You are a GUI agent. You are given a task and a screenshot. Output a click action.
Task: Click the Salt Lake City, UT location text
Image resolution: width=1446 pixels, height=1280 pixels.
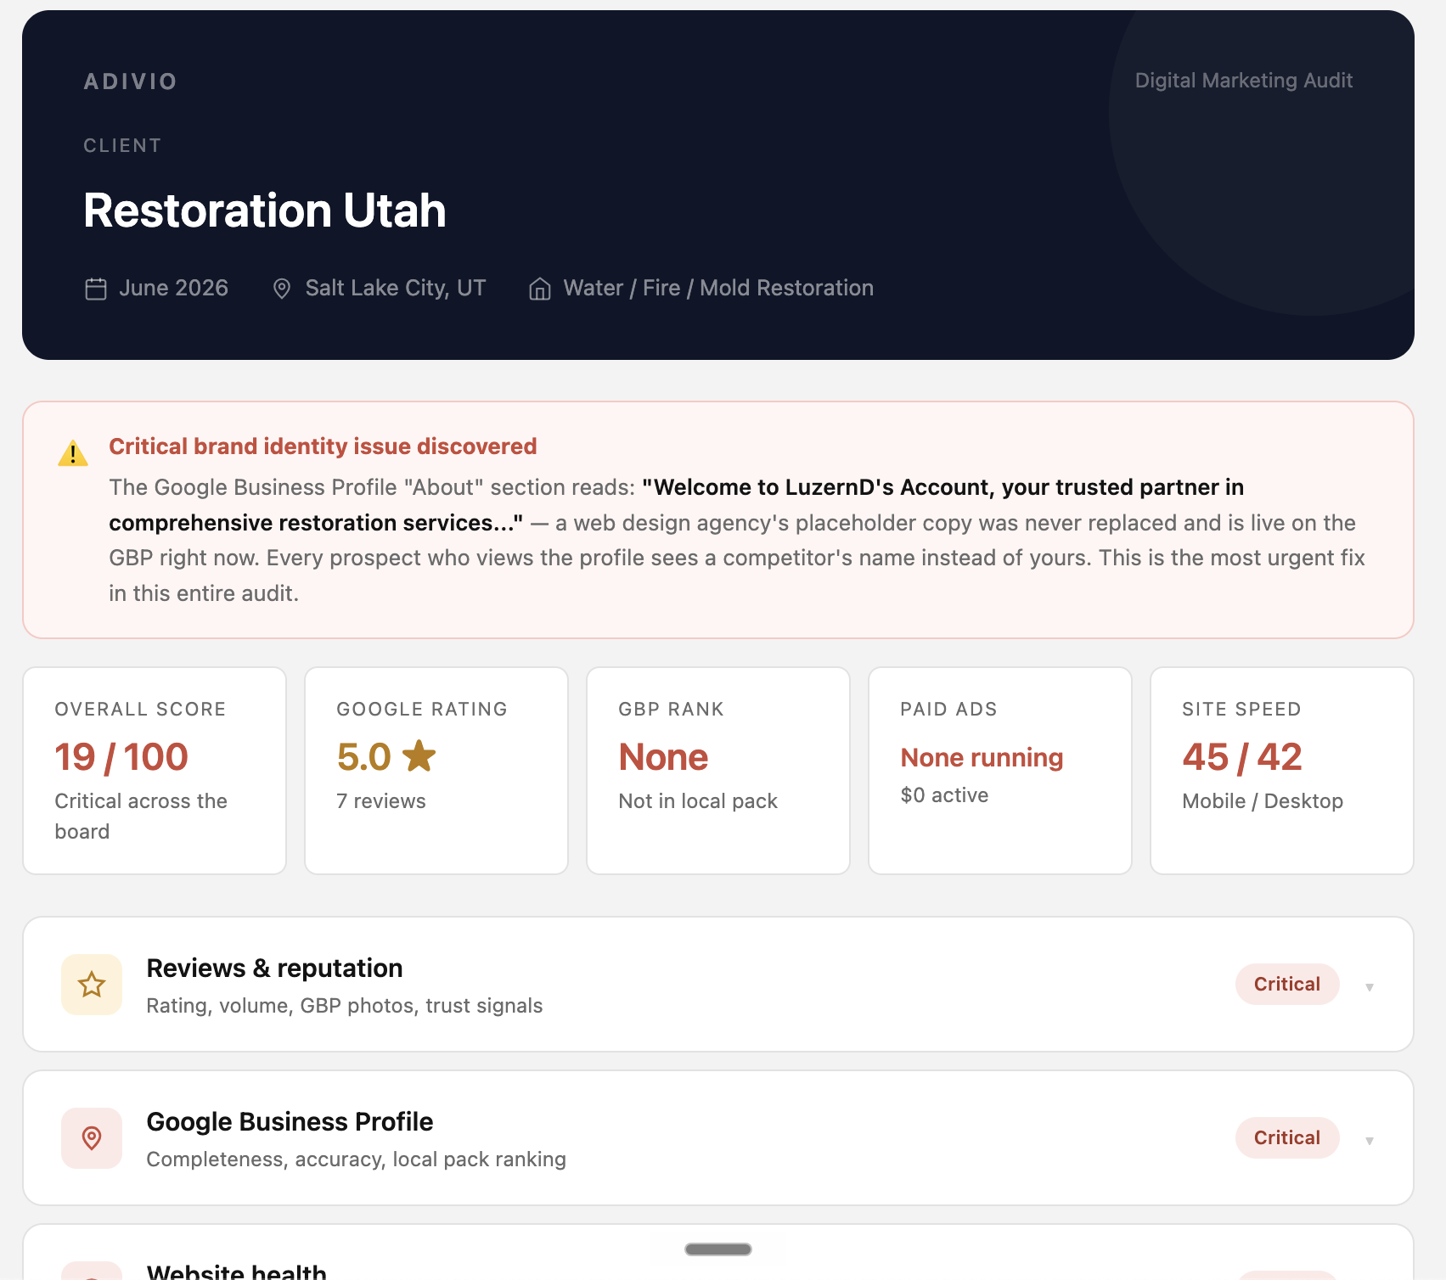(396, 288)
